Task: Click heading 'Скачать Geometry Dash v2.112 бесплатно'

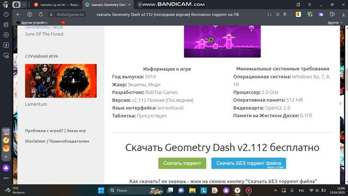Action: click(x=222, y=148)
